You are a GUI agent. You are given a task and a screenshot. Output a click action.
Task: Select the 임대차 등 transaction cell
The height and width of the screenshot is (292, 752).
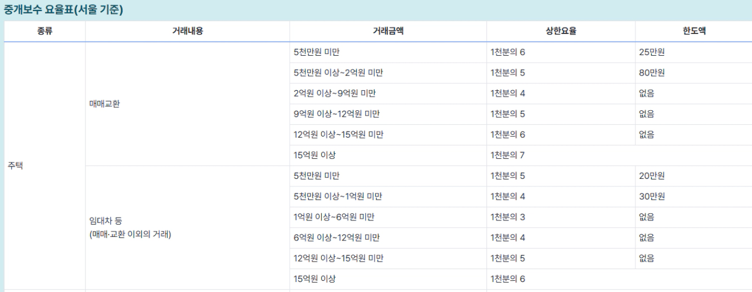pos(188,228)
